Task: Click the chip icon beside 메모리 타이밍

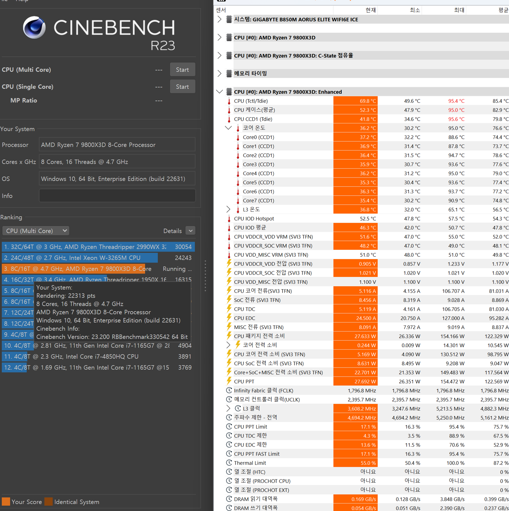Action: point(229,73)
